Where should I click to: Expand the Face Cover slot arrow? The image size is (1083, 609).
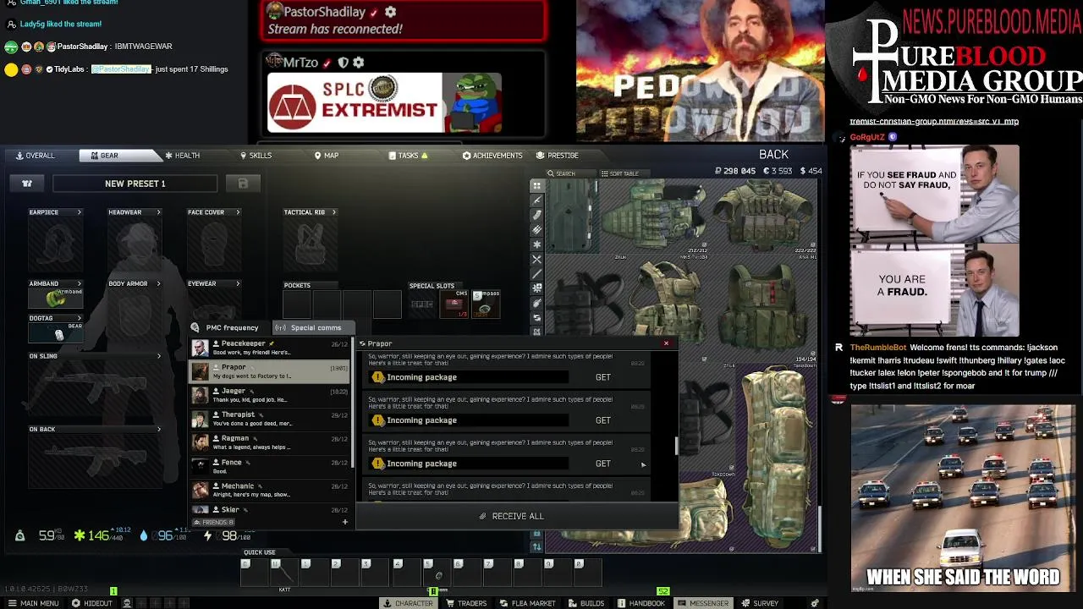[238, 212]
